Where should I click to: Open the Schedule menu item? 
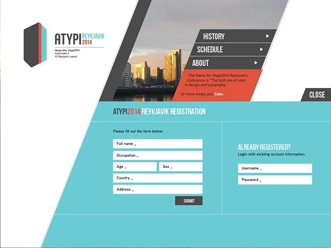[x=230, y=49]
